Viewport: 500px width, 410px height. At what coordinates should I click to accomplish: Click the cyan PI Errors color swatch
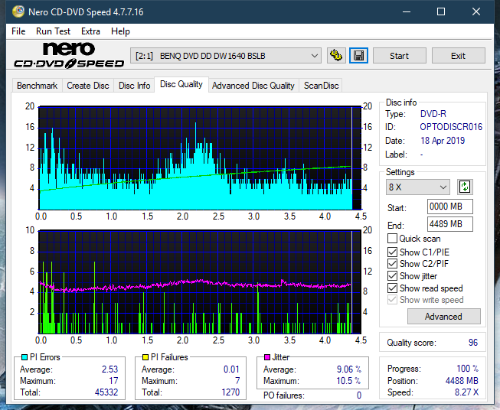coord(25,357)
